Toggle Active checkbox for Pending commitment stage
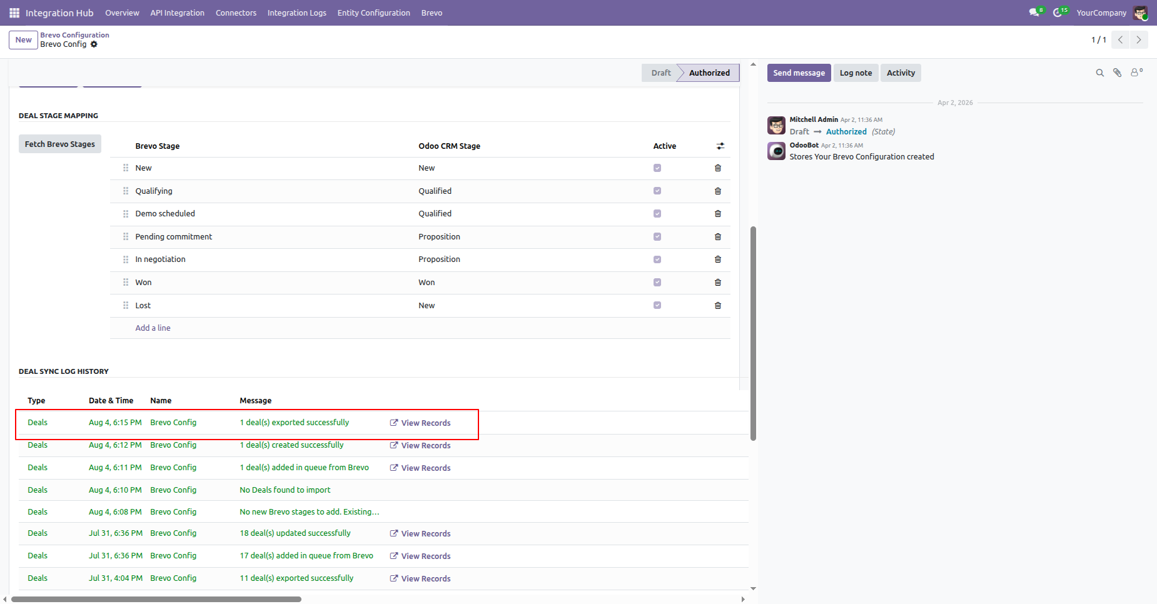 (x=657, y=237)
